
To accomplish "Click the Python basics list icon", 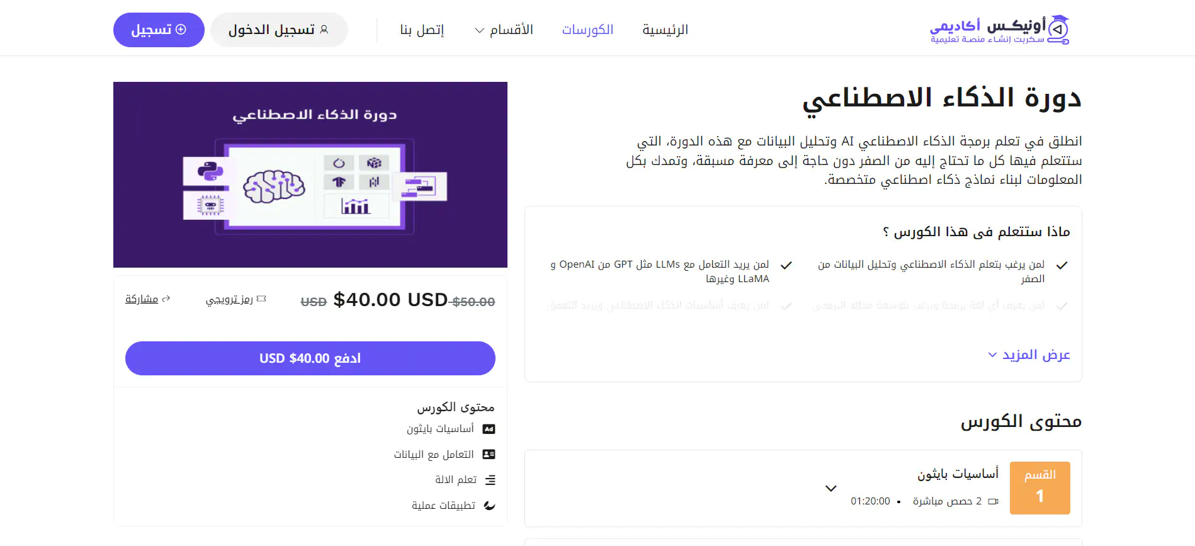I will pyautogui.click(x=489, y=429).
